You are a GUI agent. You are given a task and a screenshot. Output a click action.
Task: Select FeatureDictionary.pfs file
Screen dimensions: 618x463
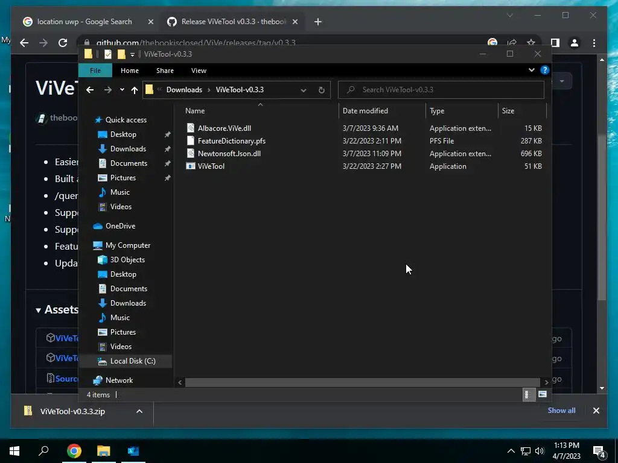231,141
